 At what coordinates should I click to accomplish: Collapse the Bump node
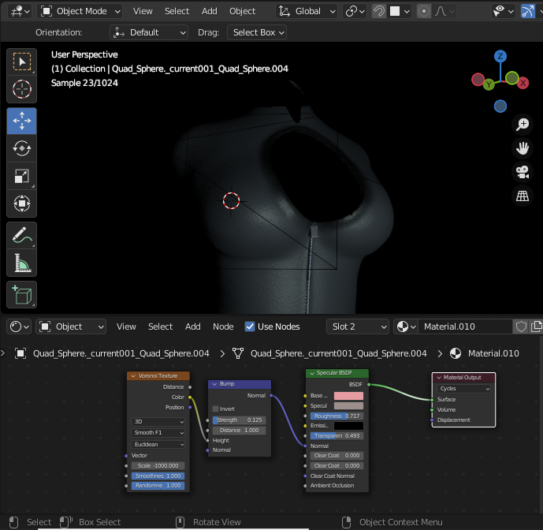point(214,384)
